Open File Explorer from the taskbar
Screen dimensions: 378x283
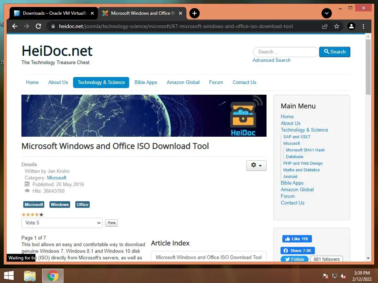click(30, 276)
